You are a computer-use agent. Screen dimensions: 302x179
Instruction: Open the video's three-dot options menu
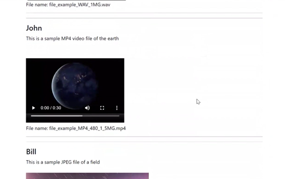(x=117, y=108)
